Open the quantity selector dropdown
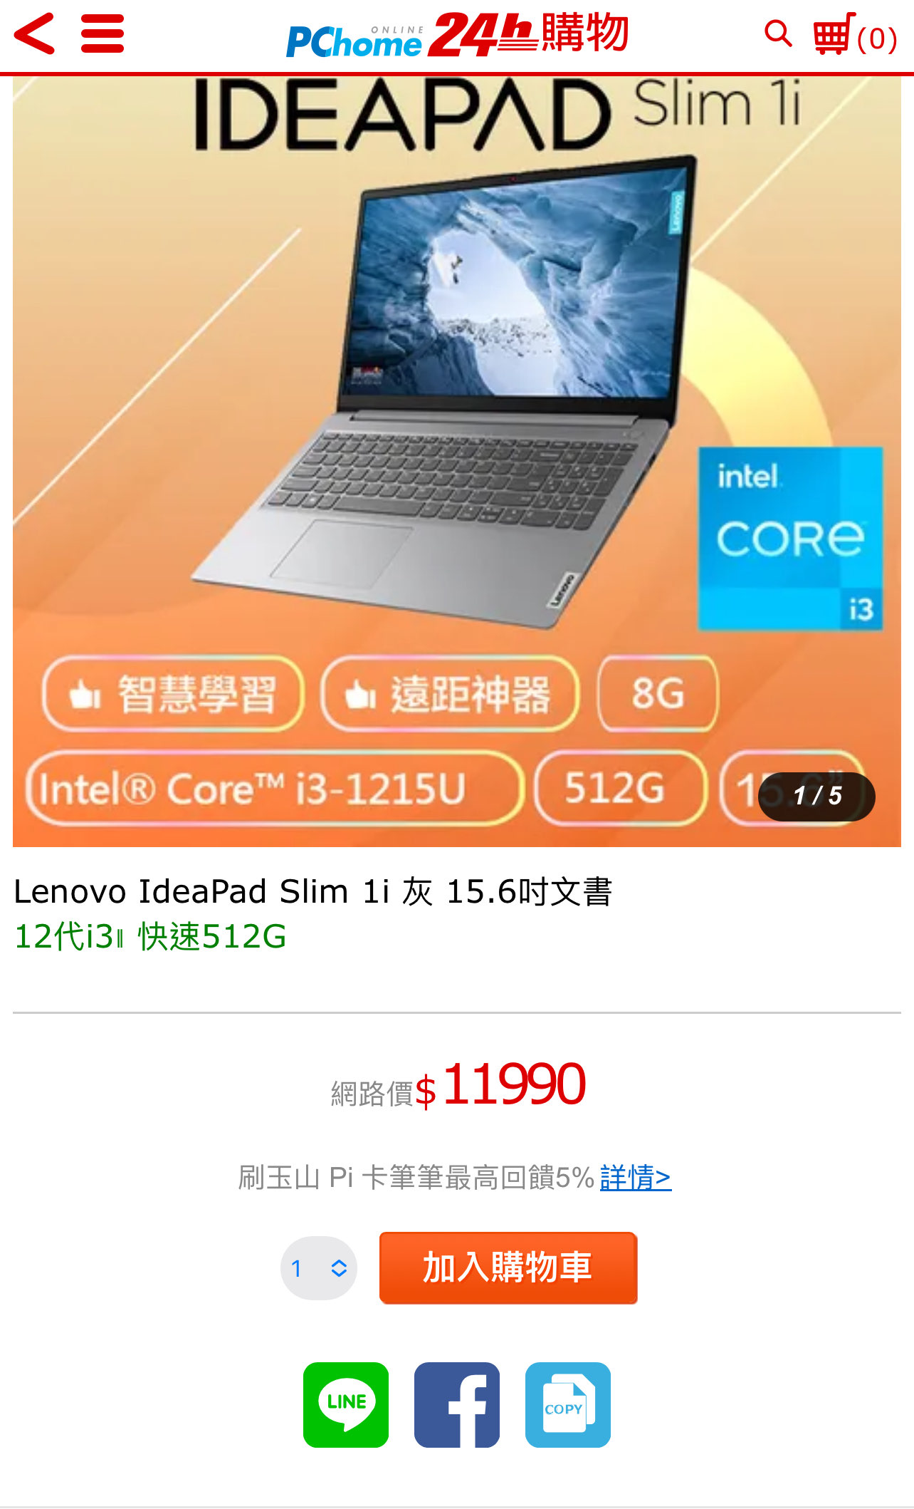This screenshot has width=914, height=1509. (319, 1268)
